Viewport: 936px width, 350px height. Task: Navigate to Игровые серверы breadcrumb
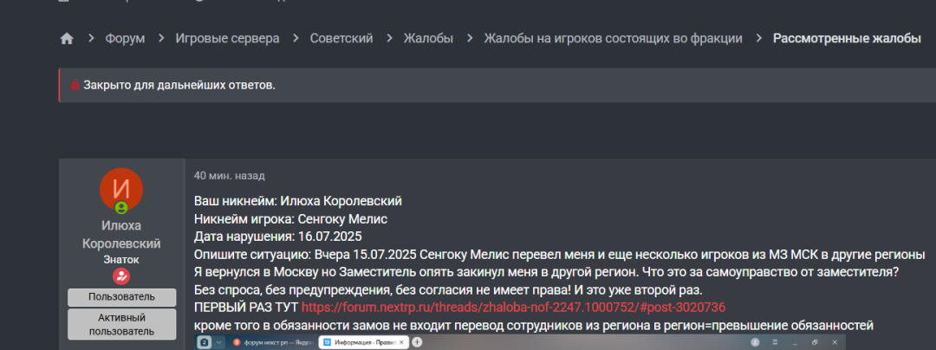tap(227, 39)
